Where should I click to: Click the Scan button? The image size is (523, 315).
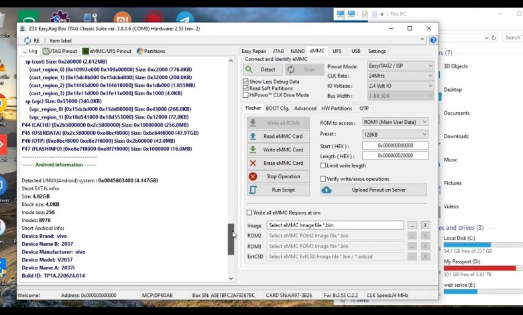(304, 69)
